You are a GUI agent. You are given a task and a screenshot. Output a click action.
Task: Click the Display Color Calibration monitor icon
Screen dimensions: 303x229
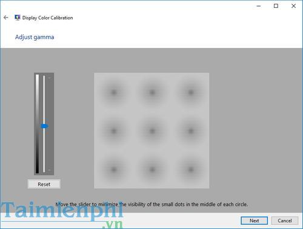coord(18,18)
